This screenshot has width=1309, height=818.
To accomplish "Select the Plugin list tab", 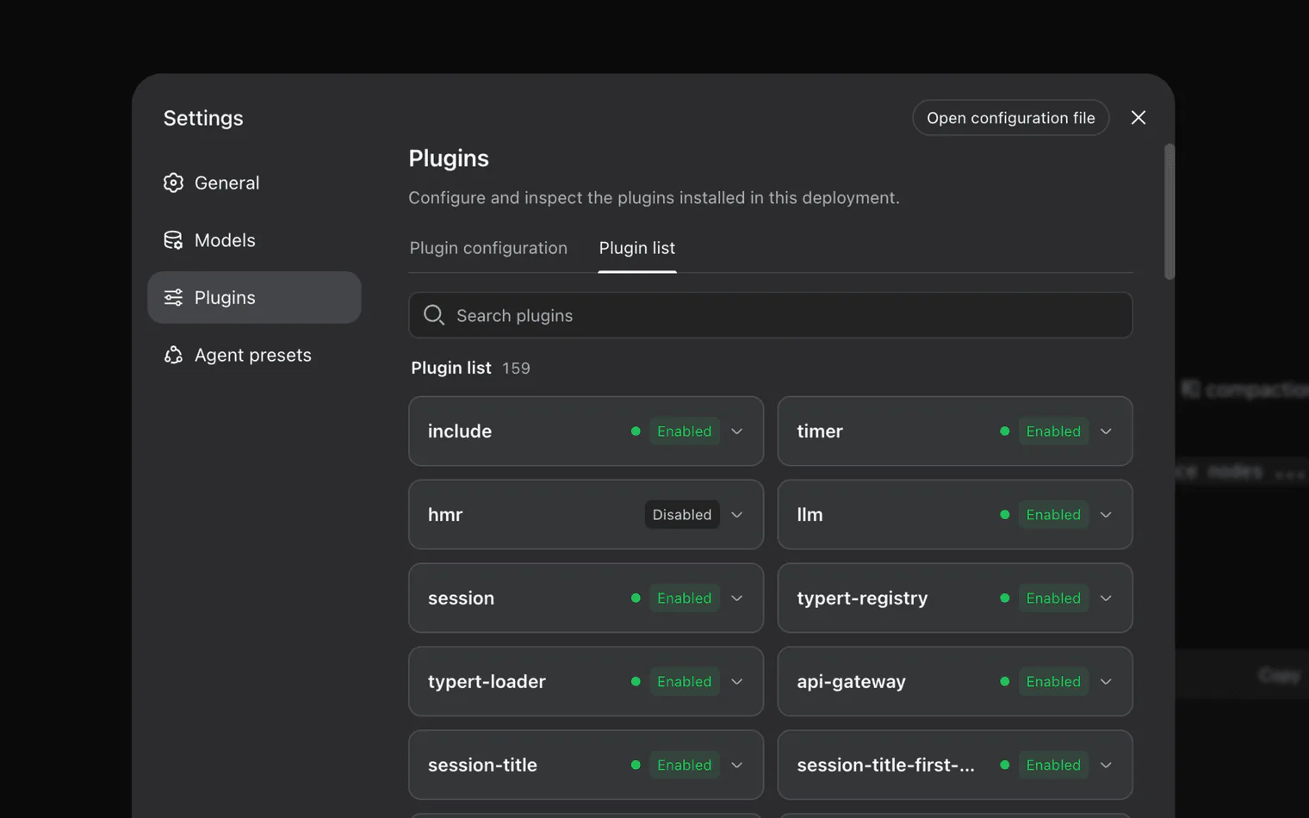I will pos(637,248).
